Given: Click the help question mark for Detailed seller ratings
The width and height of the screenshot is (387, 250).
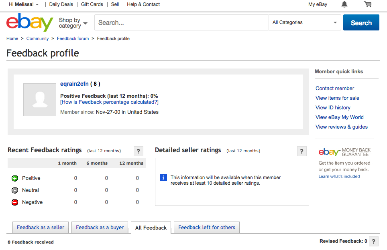Looking at the screenshot, I should 301,151.
